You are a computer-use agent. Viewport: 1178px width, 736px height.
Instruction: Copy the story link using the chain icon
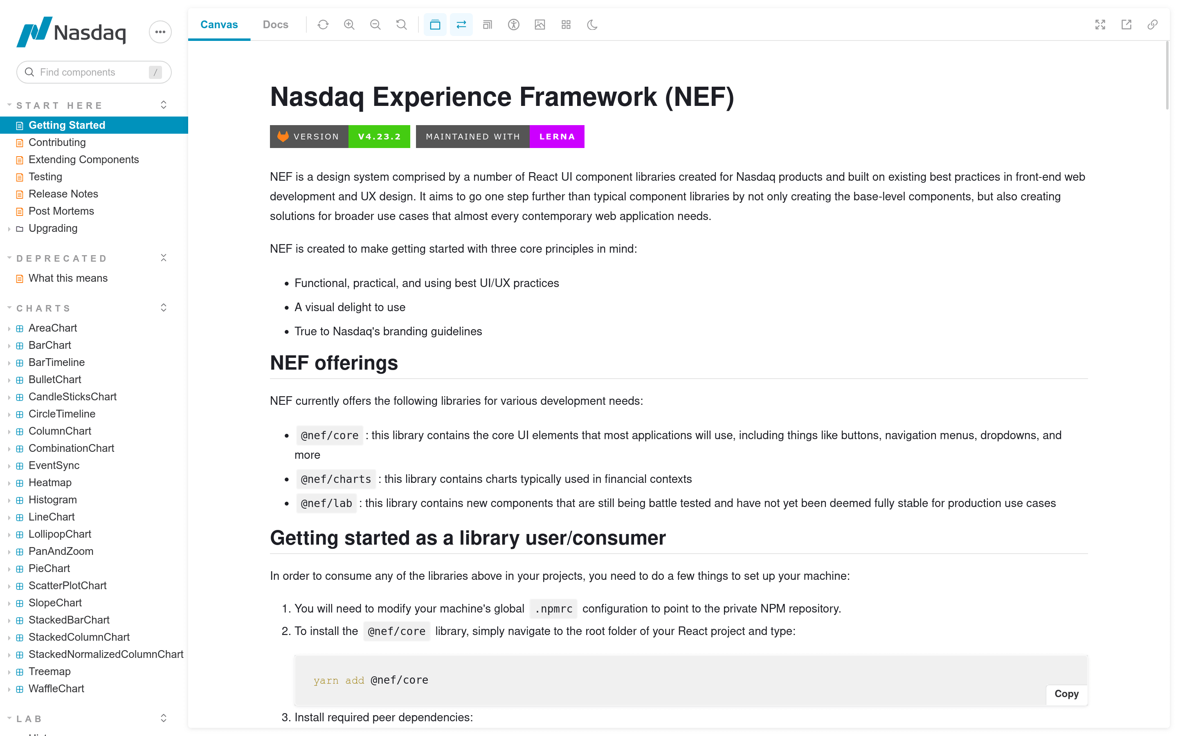click(1153, 25)
